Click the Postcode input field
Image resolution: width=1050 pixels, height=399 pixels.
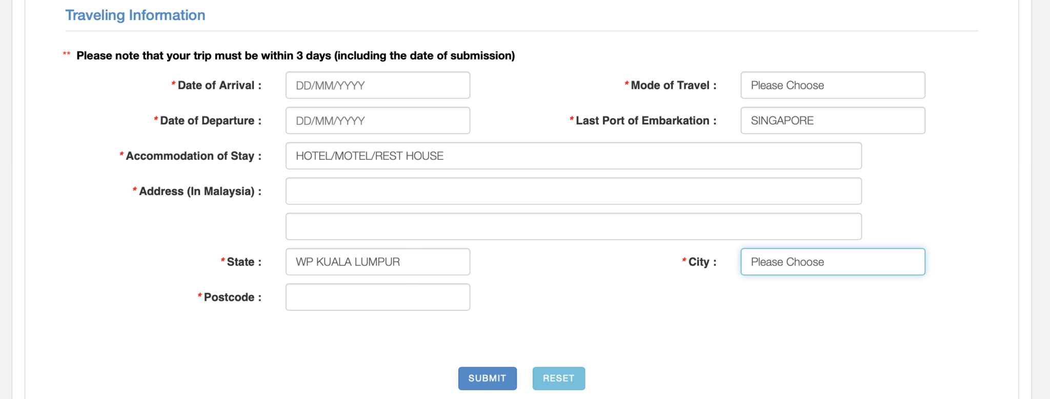click(x=377, y=297)
